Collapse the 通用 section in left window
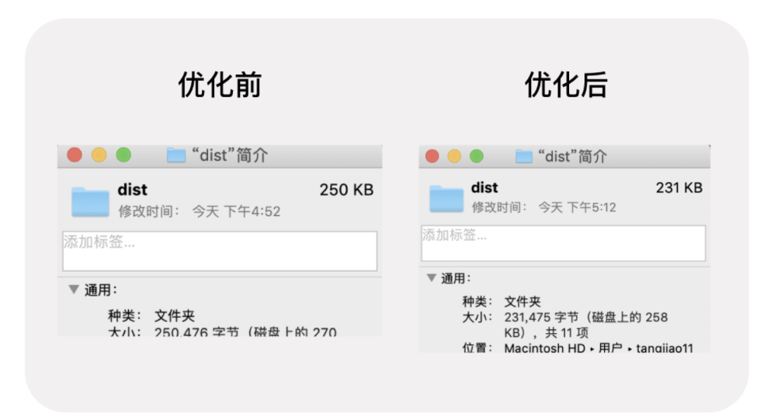This screenshot has width=767, height=416. [74, 289]
